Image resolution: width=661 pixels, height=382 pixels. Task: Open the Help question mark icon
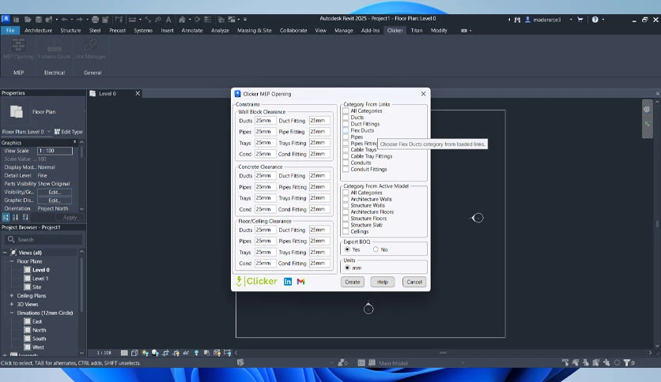[x=595, y=20]
